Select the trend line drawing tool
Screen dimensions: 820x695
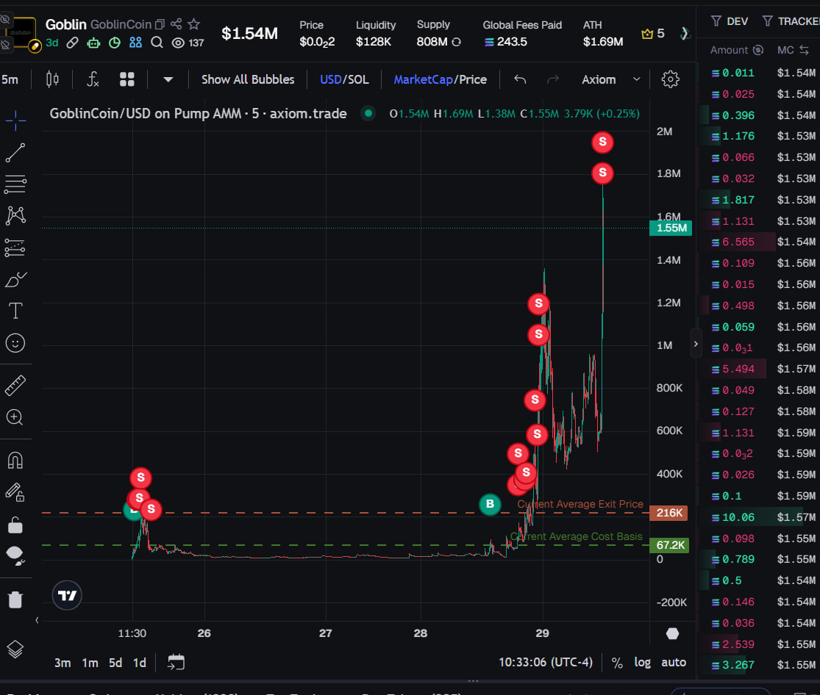tap(15, 153)
